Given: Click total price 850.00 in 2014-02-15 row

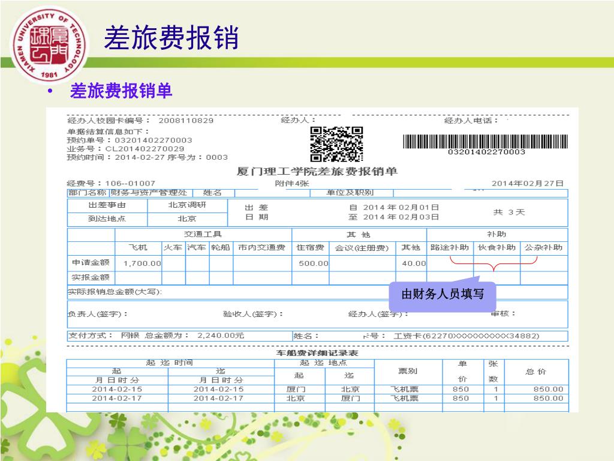Looking at the screenshot, I should 549,389.
